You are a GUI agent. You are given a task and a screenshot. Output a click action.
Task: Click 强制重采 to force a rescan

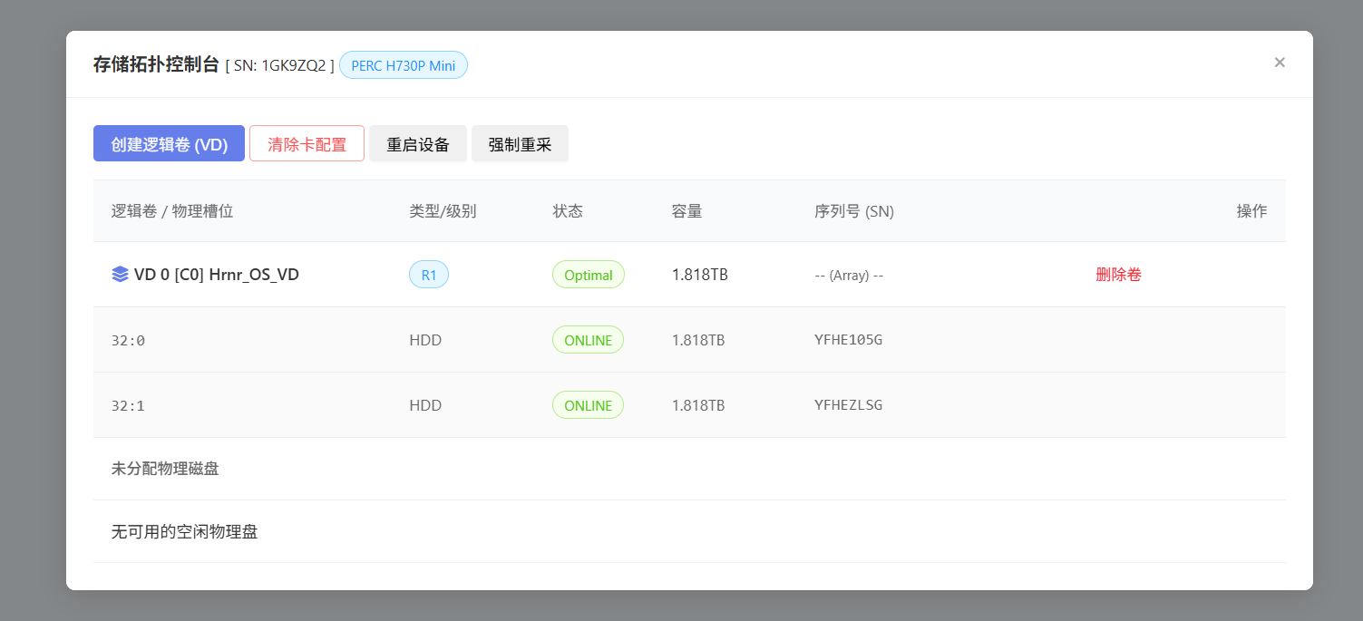point(520,142)
